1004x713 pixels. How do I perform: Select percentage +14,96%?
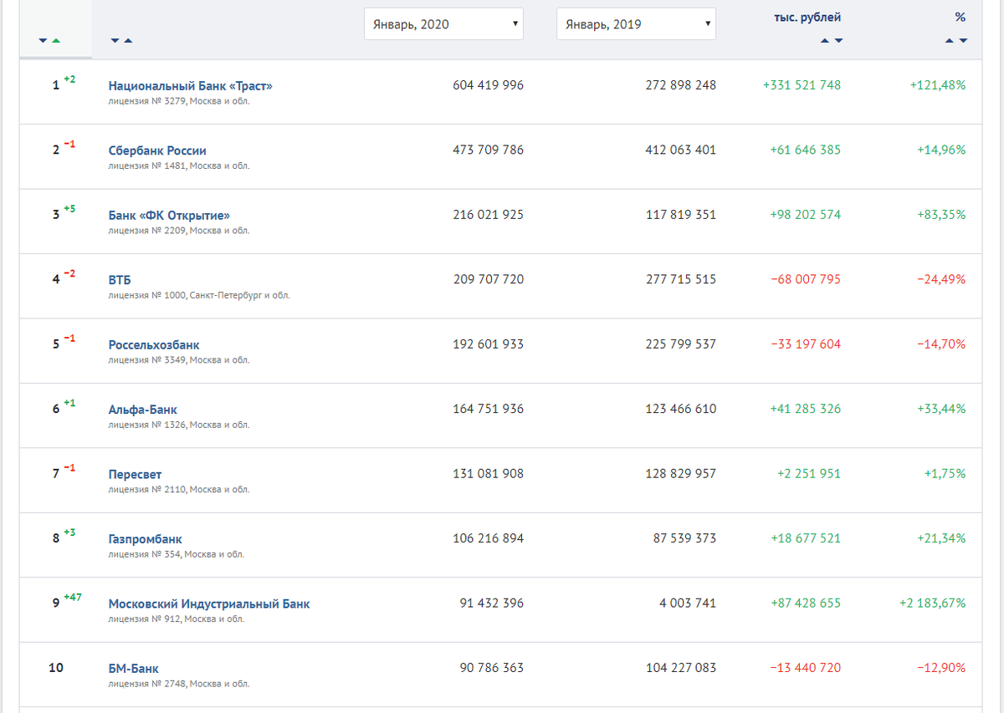pos(941,150)
